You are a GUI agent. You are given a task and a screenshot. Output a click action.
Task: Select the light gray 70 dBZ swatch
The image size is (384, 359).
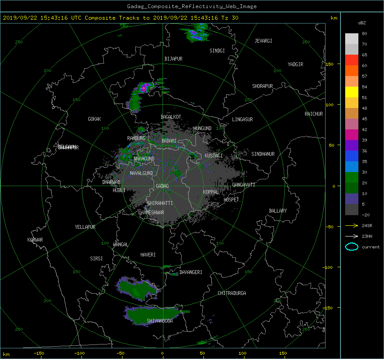(352, 39)
